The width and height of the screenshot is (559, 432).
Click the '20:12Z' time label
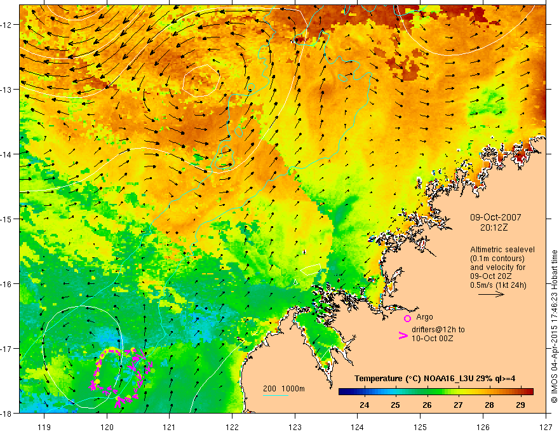click(x=494, y=227)
